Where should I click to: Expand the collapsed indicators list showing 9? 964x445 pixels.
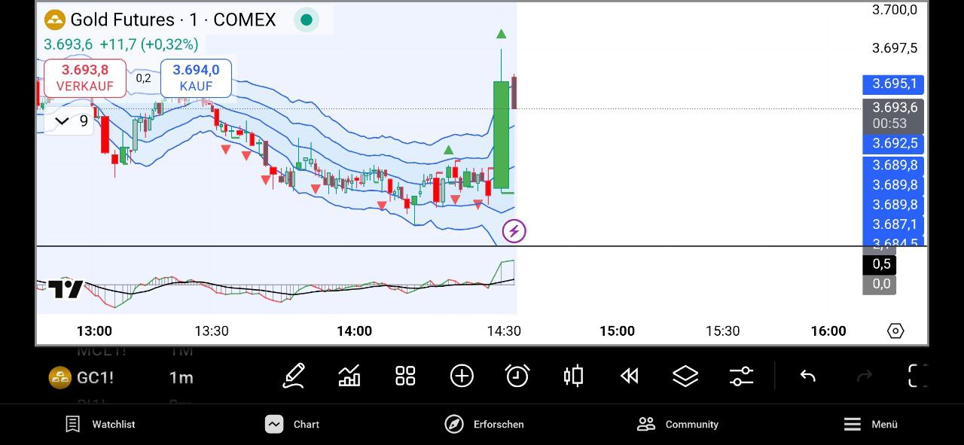(x=69, y=121)
